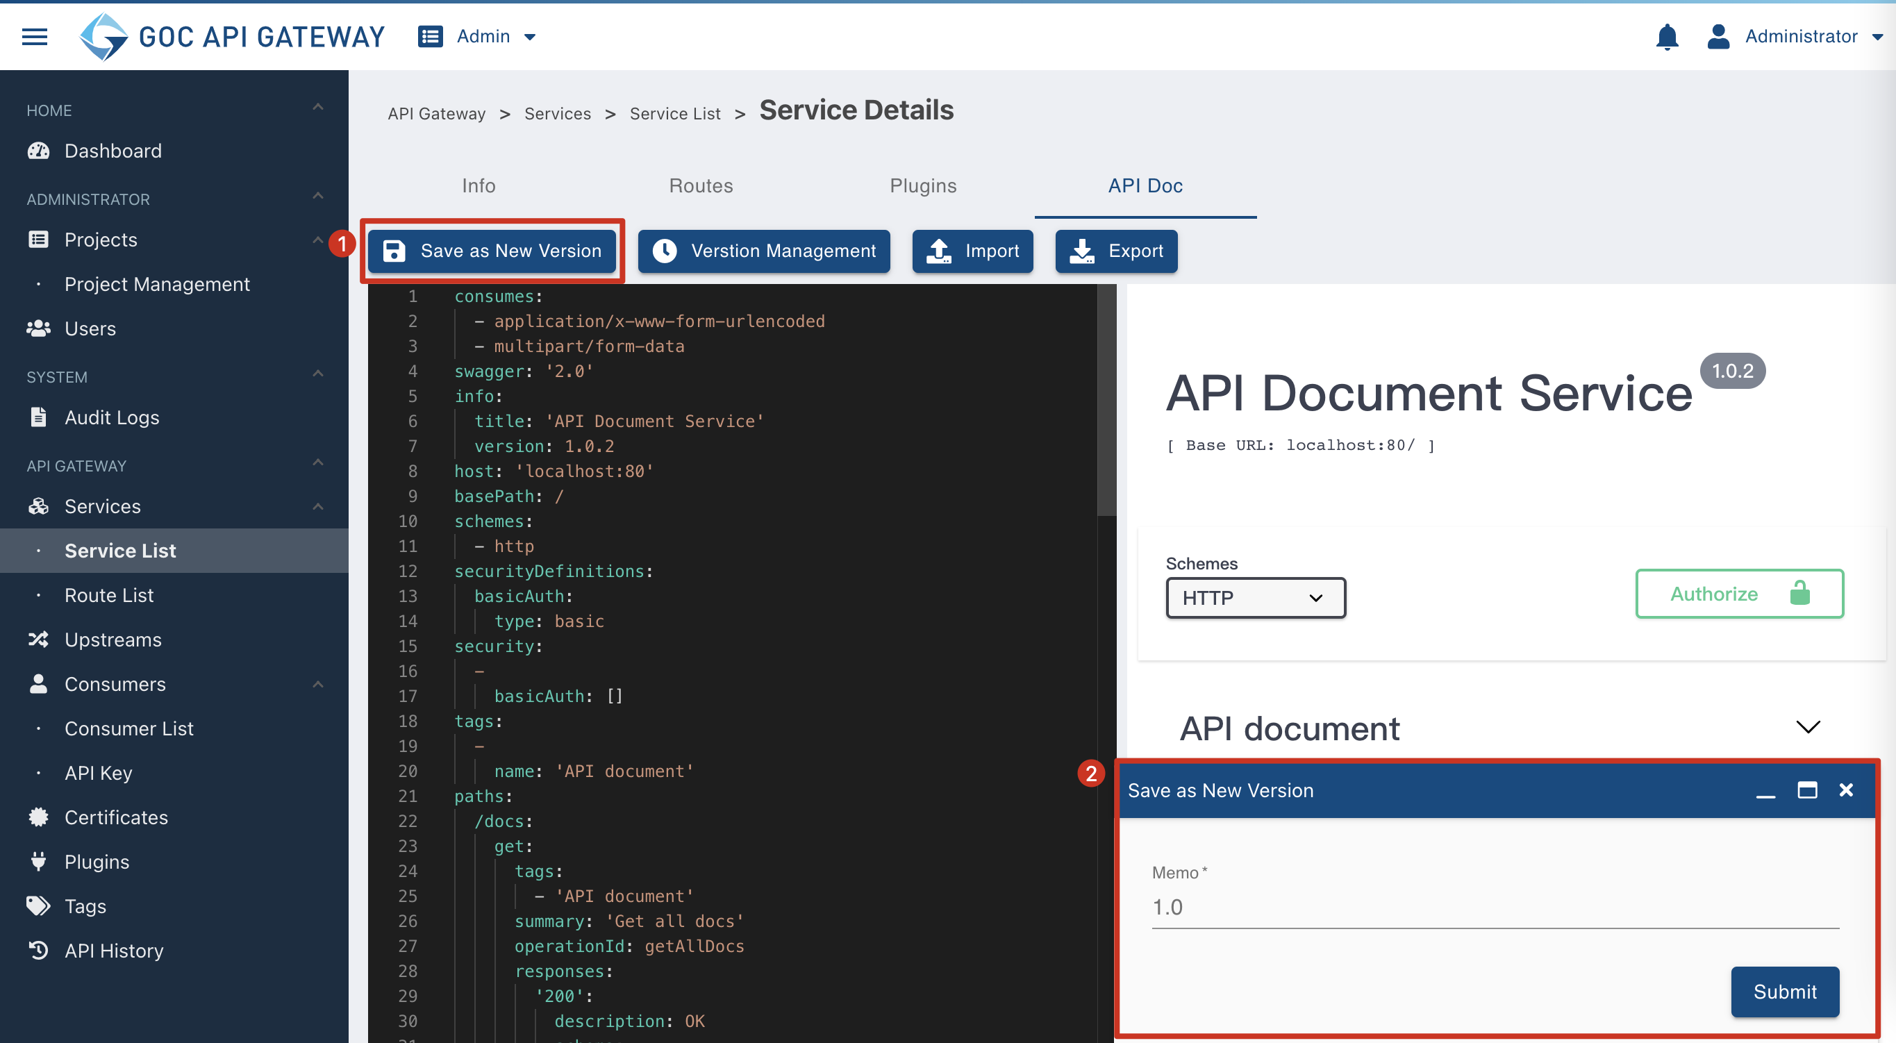The width and height of the screenshot is (1896, 1043).
Task: Click the Certificates badge icon
Action: (x=38, y=817)
